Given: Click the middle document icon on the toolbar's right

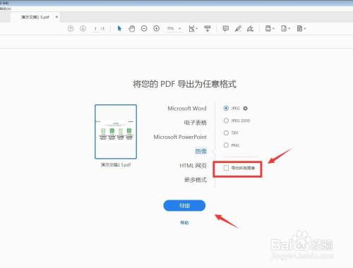Looking at the screenshot, I should [285, 29].
